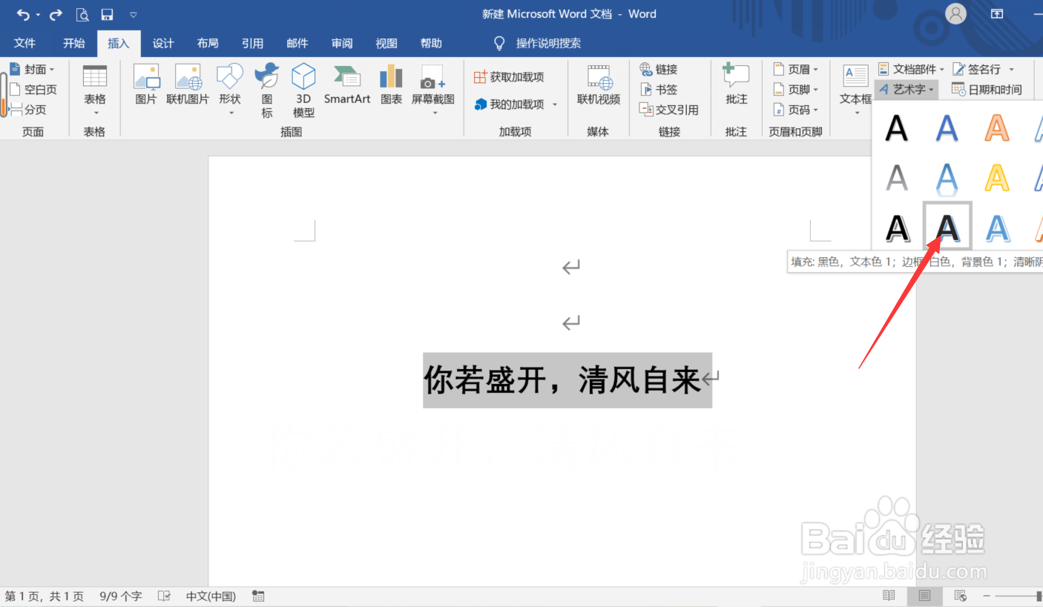Choose the gray gradient WordArt style
This screenshot has width=1043, height=607.
[x=896, y=178]
